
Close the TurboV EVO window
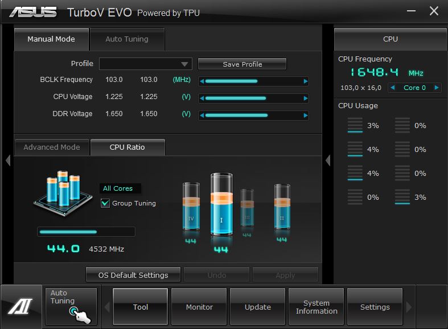pos(434,11)
